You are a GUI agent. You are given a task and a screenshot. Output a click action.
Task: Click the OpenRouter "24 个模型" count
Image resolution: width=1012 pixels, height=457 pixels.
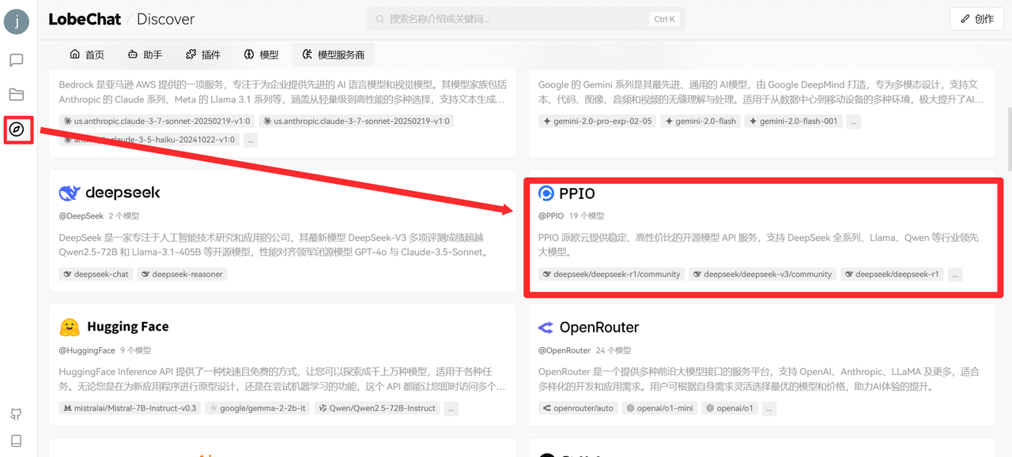pos(614,350)
